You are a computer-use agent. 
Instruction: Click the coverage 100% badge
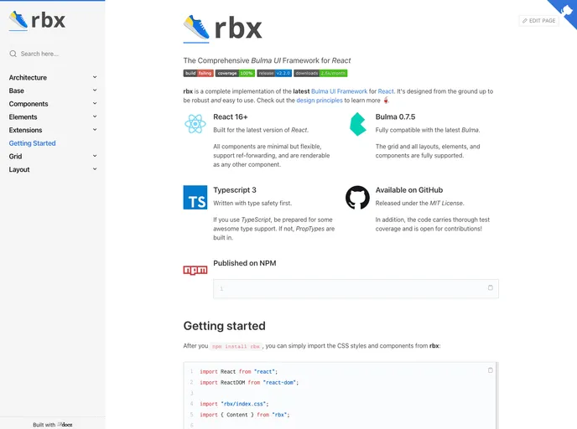(235, 73)
